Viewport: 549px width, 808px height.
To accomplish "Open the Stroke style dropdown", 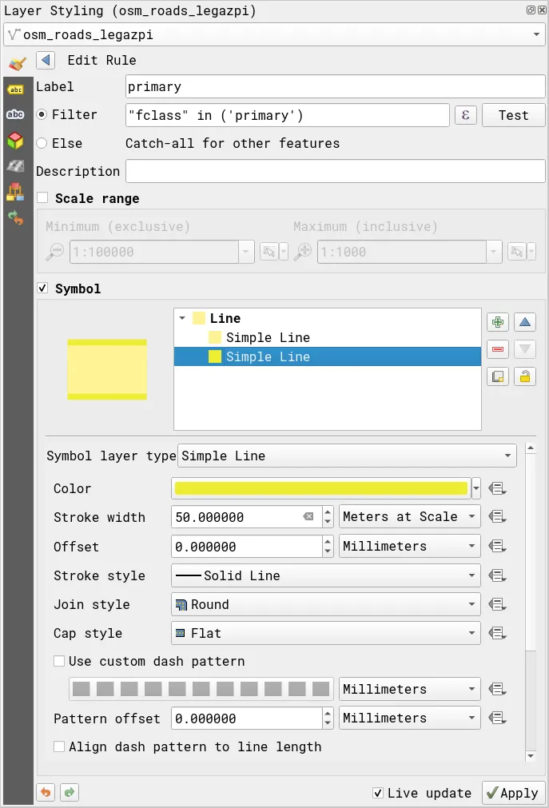I will point(325,575).
